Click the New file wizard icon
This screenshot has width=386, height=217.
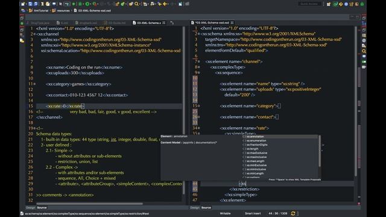(23, 4)
